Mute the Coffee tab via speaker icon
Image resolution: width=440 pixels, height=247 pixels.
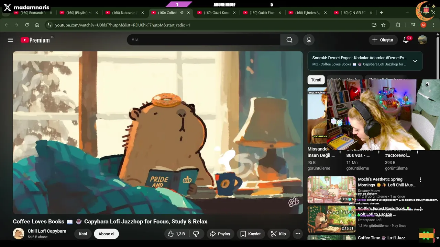pos(181,13)
